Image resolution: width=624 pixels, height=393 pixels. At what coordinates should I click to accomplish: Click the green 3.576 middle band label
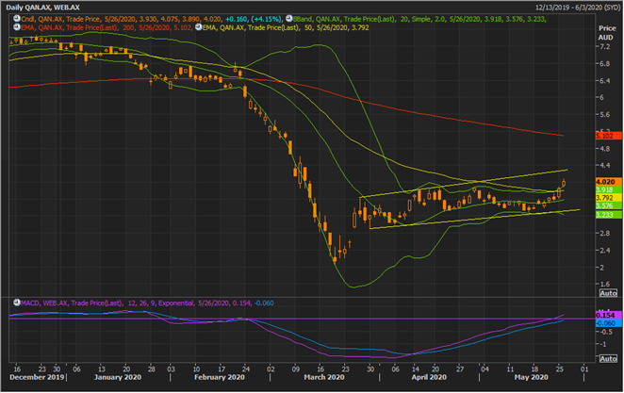(x=609, y=205)
